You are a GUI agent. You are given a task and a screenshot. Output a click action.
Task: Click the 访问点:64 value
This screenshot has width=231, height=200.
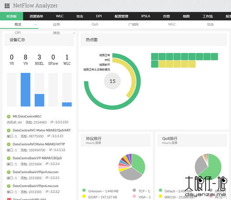pyautogui.click(x=14, y=122)
